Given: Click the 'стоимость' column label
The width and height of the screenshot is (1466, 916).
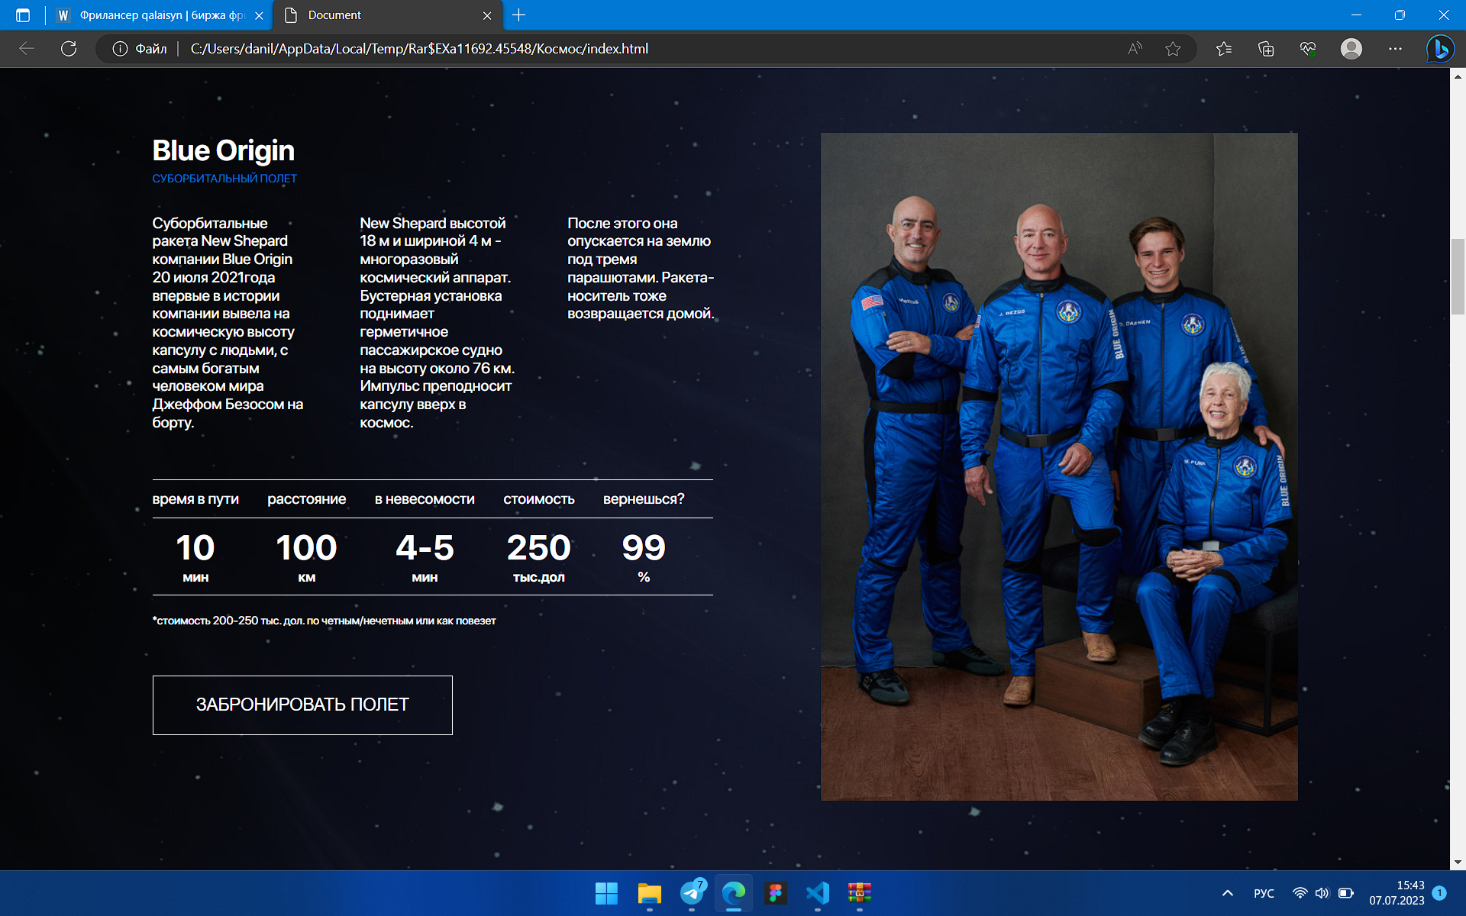Looking at the screenshot, I should click(539, 499).
